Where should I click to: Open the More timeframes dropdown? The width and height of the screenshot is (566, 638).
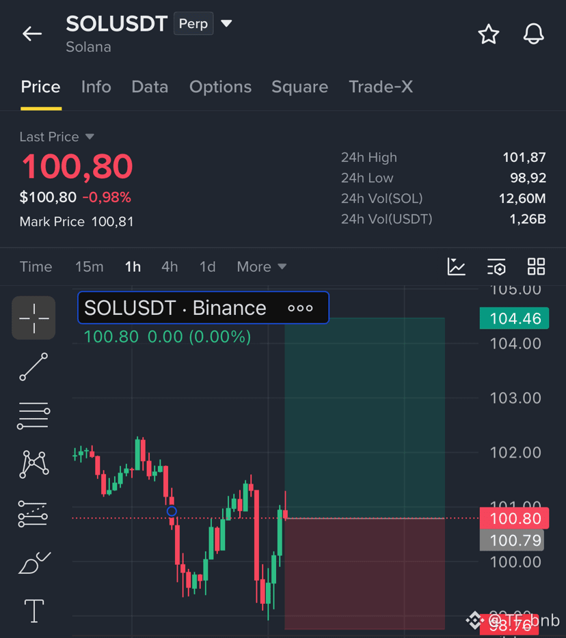click(x=262, y=267)
